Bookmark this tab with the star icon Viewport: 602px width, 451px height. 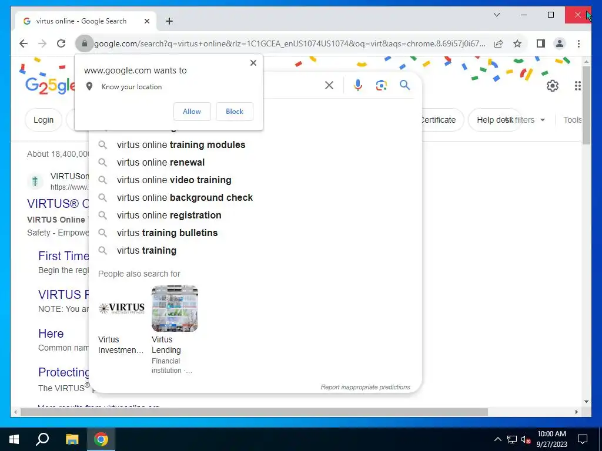pyautogui.click(x=517, y=43)
